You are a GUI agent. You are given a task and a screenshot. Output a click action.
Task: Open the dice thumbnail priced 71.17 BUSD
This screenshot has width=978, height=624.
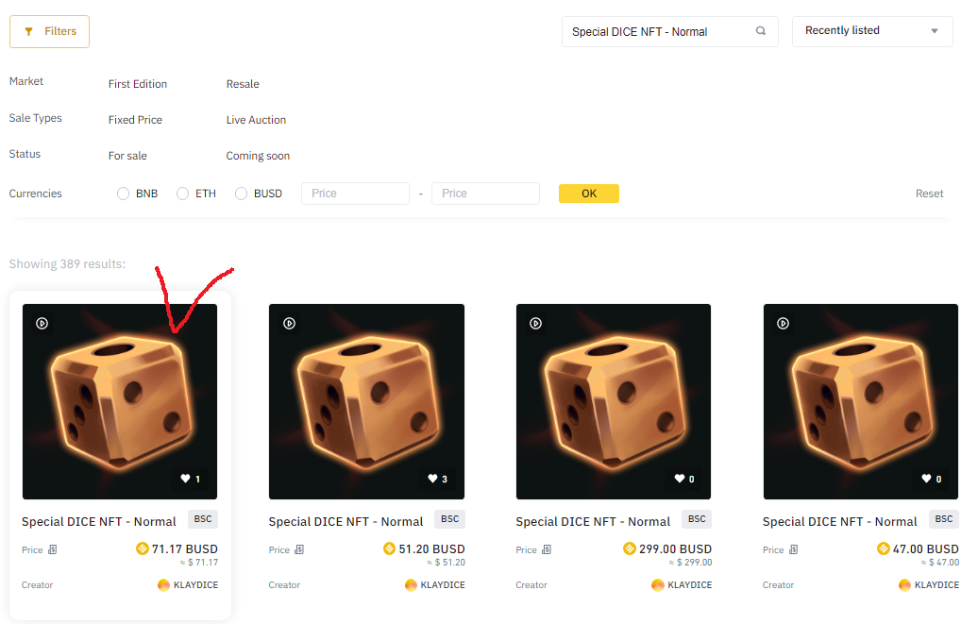[x=120, y=402]
